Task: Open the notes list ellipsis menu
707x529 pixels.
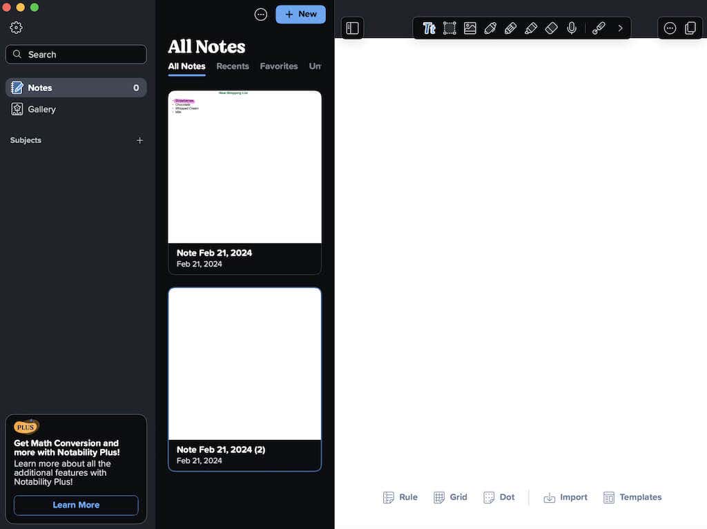Action: (260, 14)
